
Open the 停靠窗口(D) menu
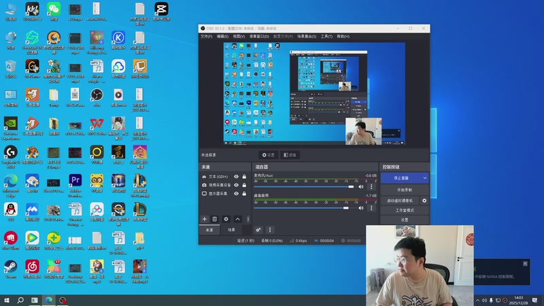pyautogui.click(x=259, y=37)
